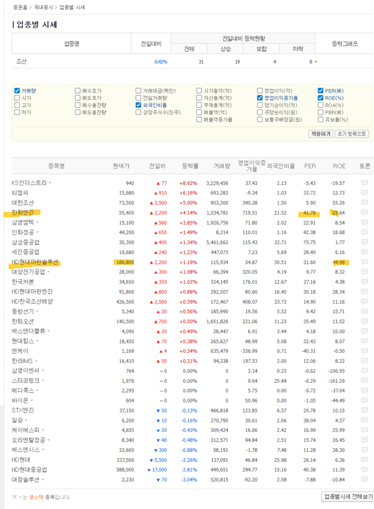
Task: Open the HD현대마린솔루션 stock page
Action: pyautogui.click(x=35, y=262)
